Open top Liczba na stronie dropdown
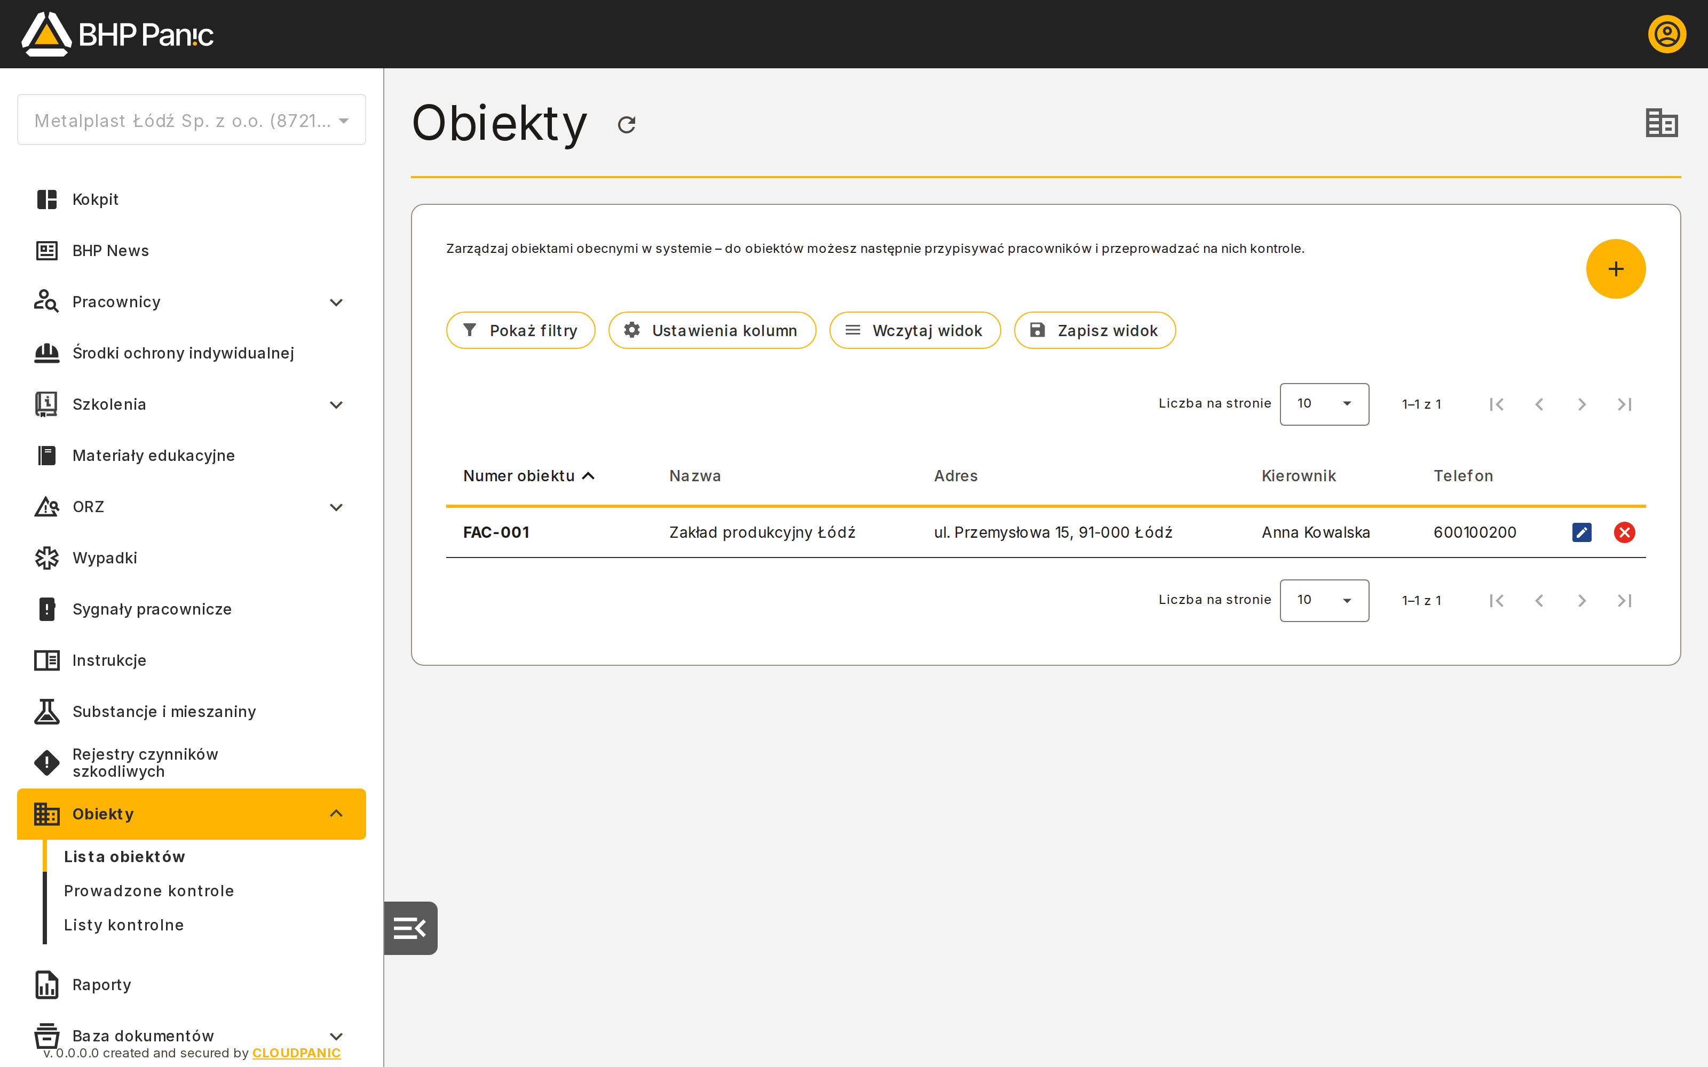1708x1067 pixels. 1324,404
